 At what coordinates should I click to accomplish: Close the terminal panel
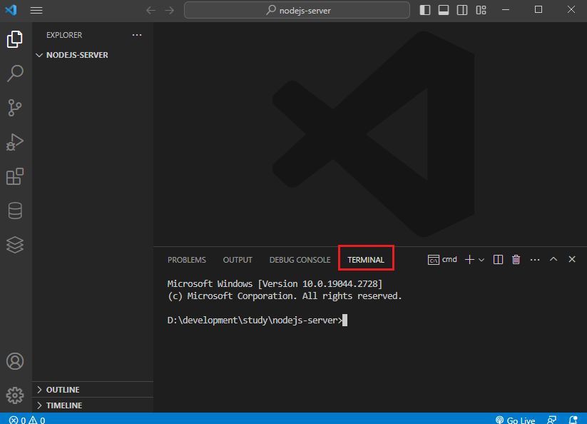tap(572, 259)
